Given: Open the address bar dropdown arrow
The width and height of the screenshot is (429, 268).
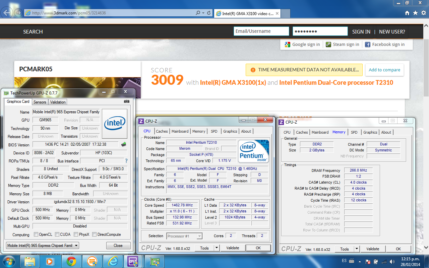Looking at the screenshot, I should [203, 13].
